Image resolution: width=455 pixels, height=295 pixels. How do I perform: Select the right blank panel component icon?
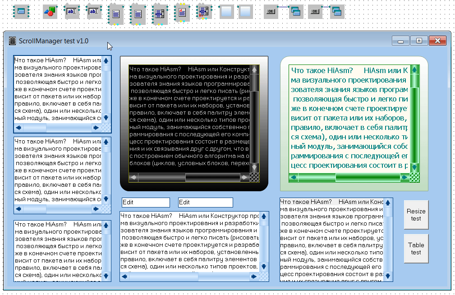245,12
